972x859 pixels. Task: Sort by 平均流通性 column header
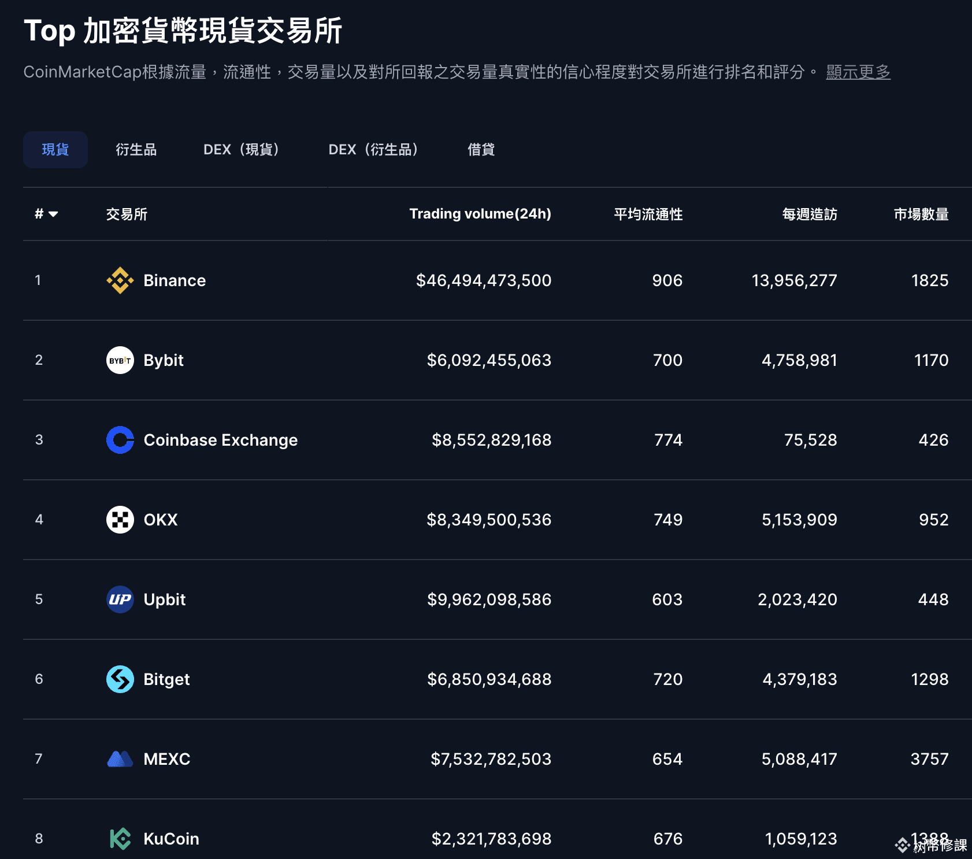point(648,214)
